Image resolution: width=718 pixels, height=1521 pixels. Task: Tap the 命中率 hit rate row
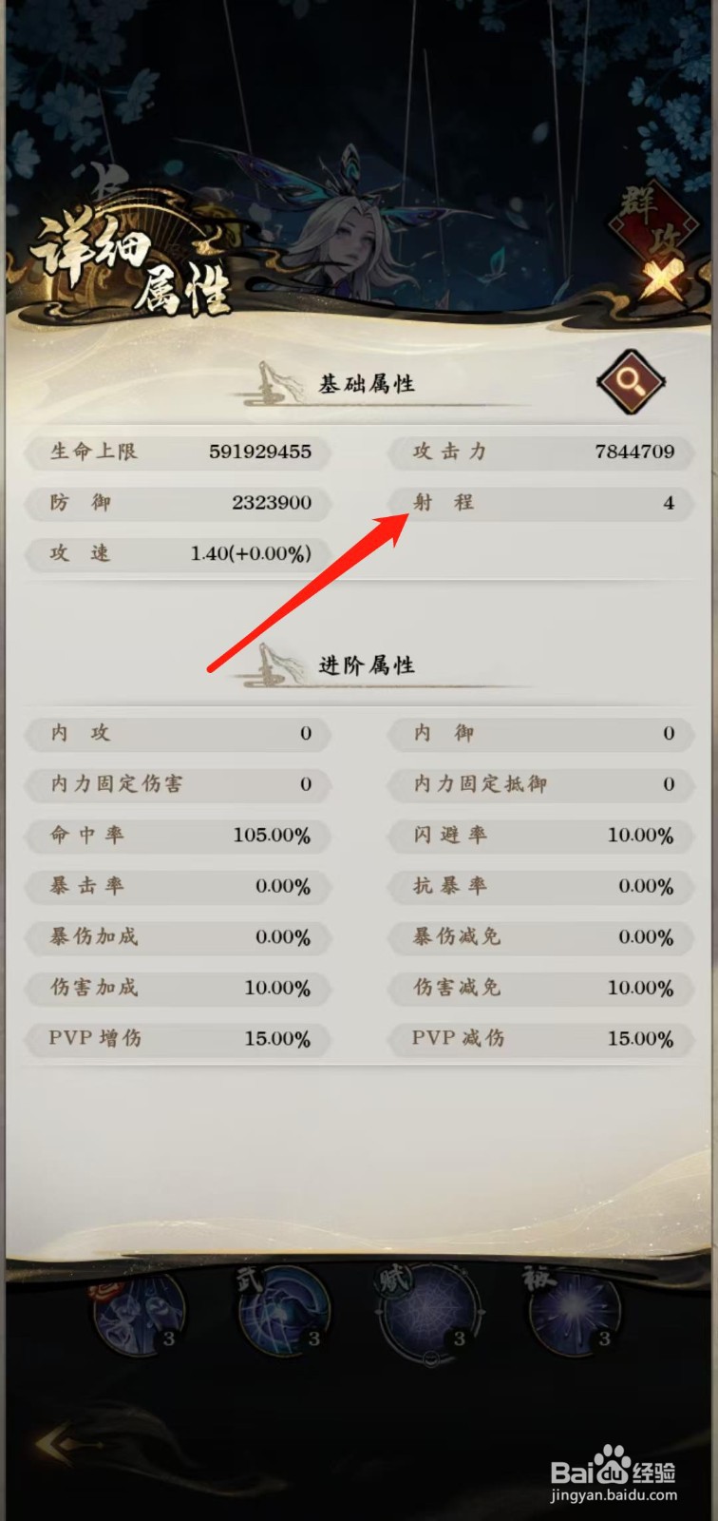(x=178, y=836)
